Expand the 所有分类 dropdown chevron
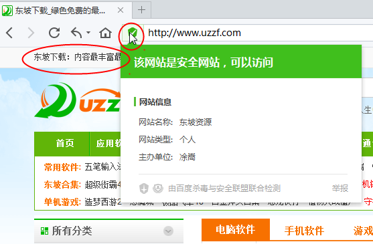Viewport: 373px width, 244px height. point(169,231)
